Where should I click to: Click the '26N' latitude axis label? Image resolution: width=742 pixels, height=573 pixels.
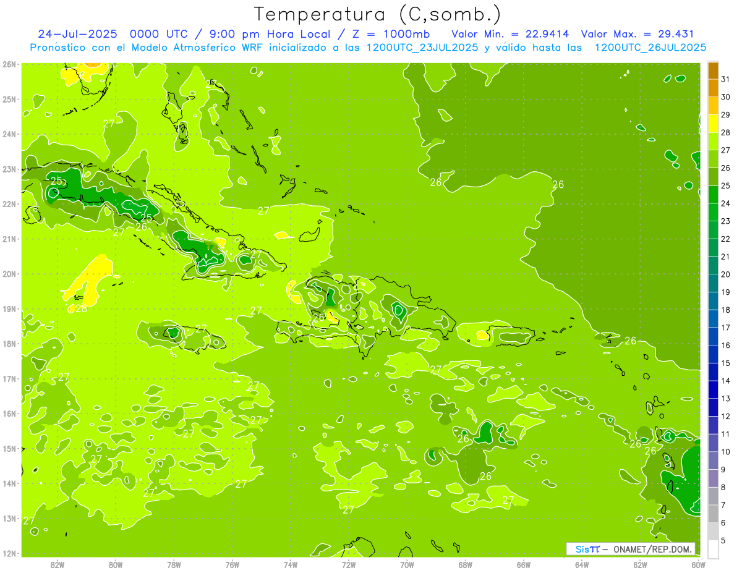tap(9, 64)
